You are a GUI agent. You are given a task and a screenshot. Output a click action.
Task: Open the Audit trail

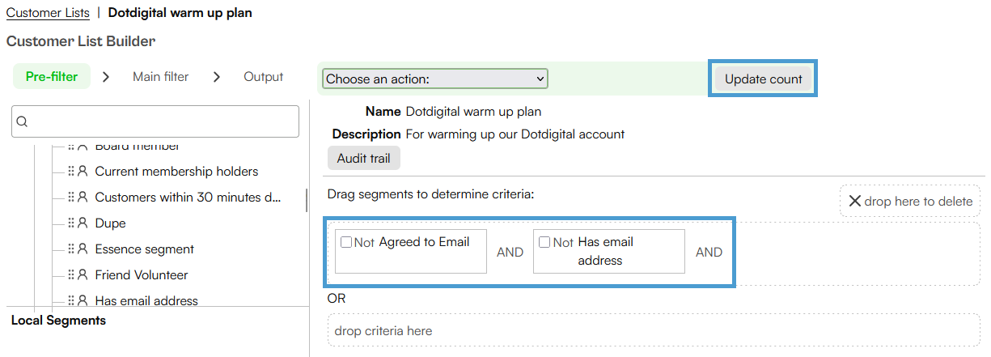click(x=364, y=159)
